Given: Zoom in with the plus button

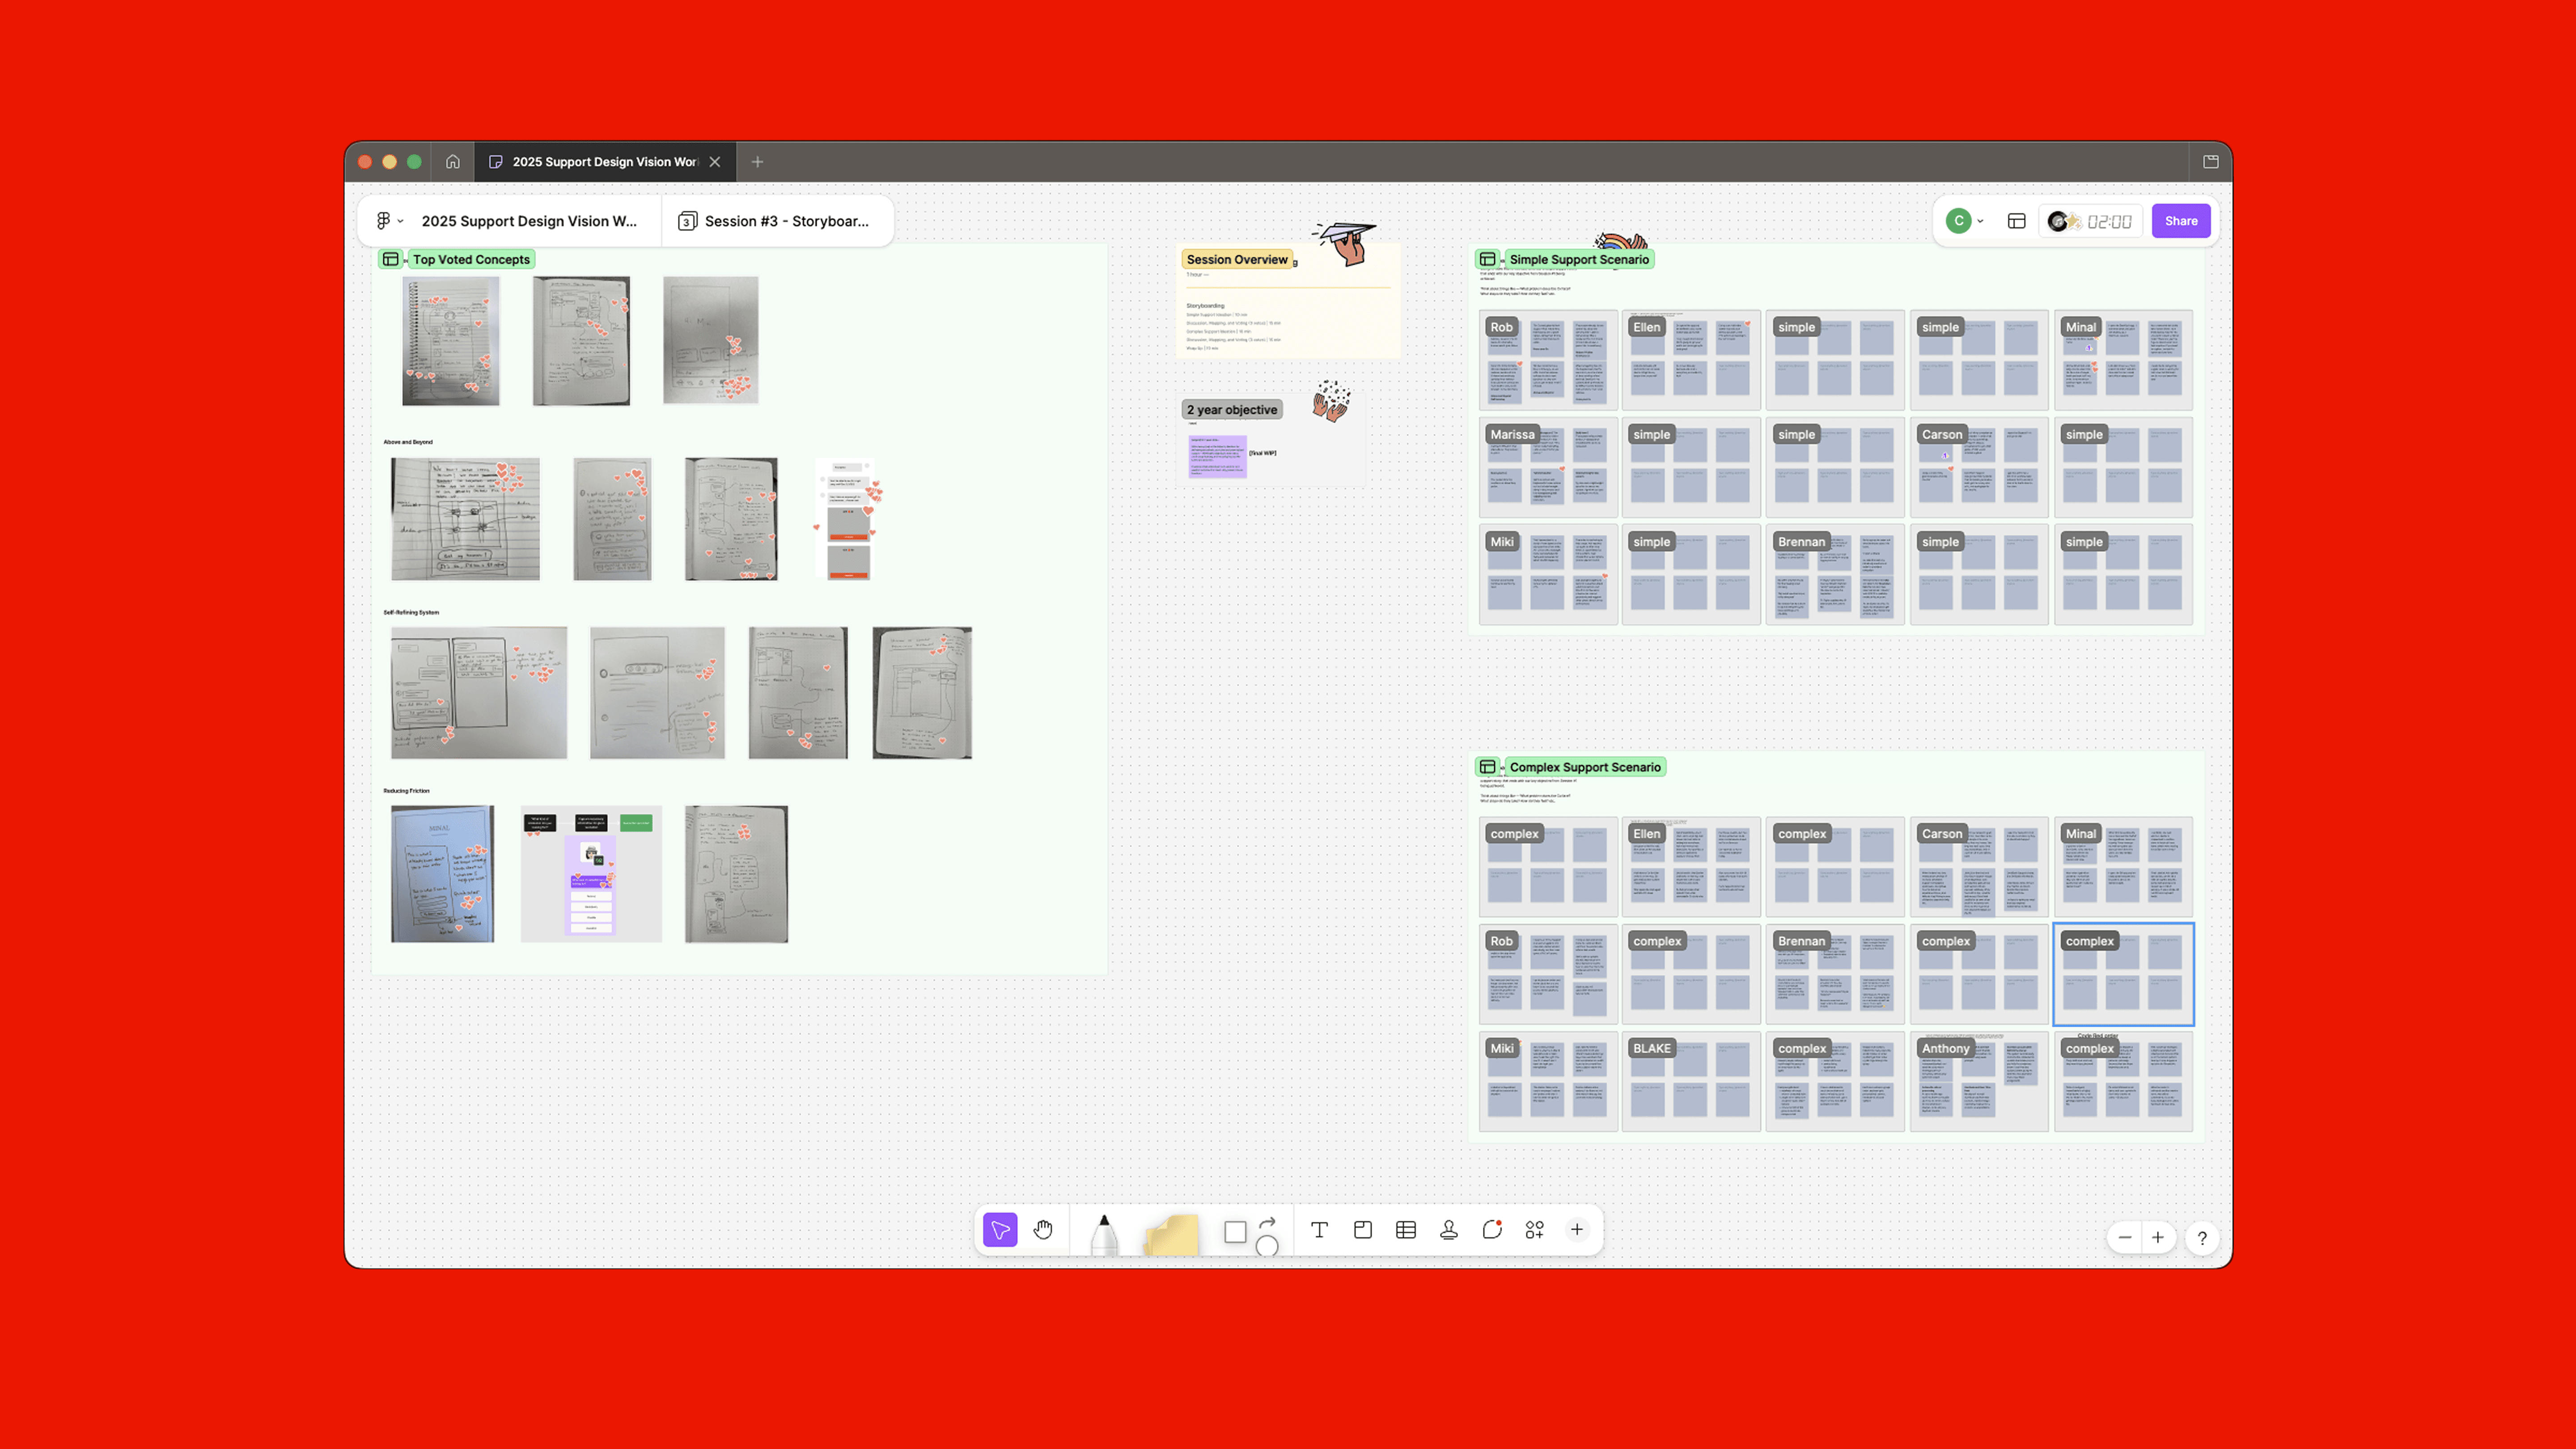Looking at the screenshot, I should point(2158,1237).
